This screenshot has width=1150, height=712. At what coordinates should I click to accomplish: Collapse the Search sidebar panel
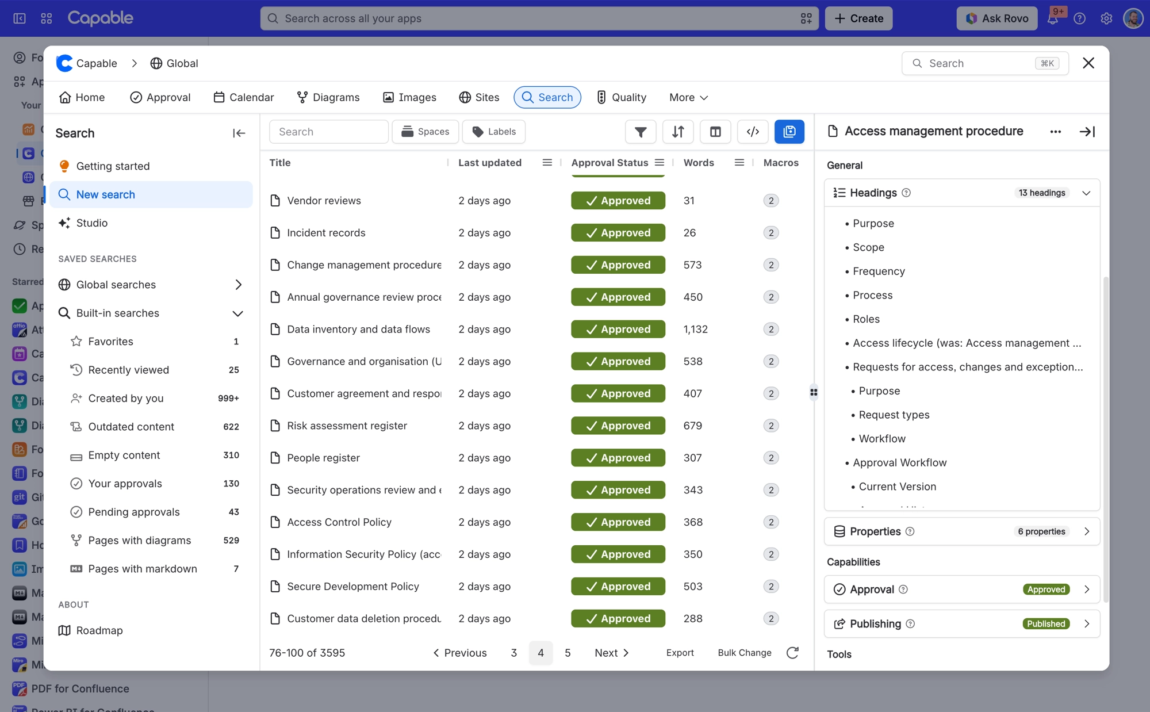coord(239,133)
